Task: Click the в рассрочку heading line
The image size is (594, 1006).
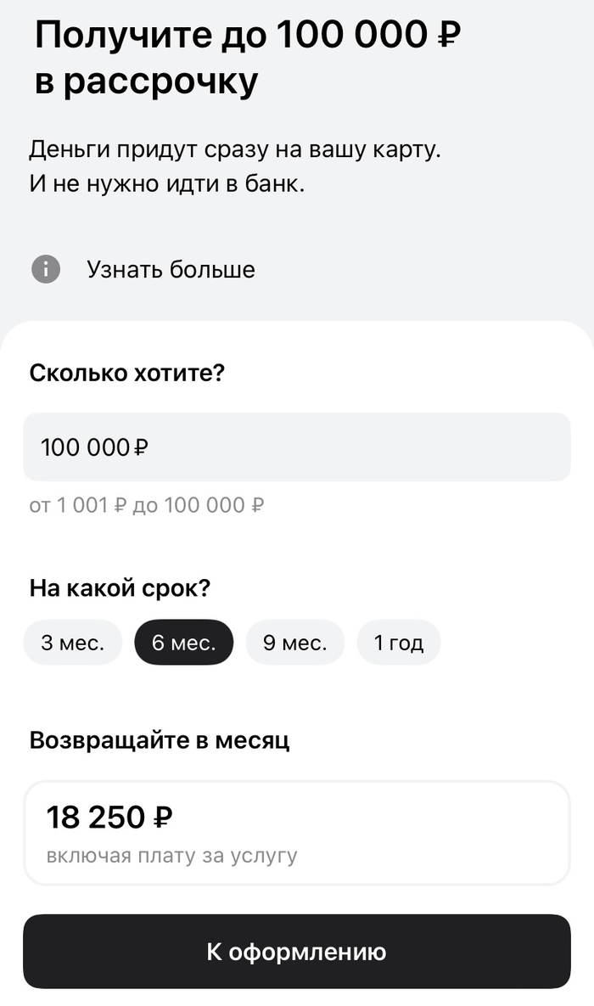Action: [147, 81]
